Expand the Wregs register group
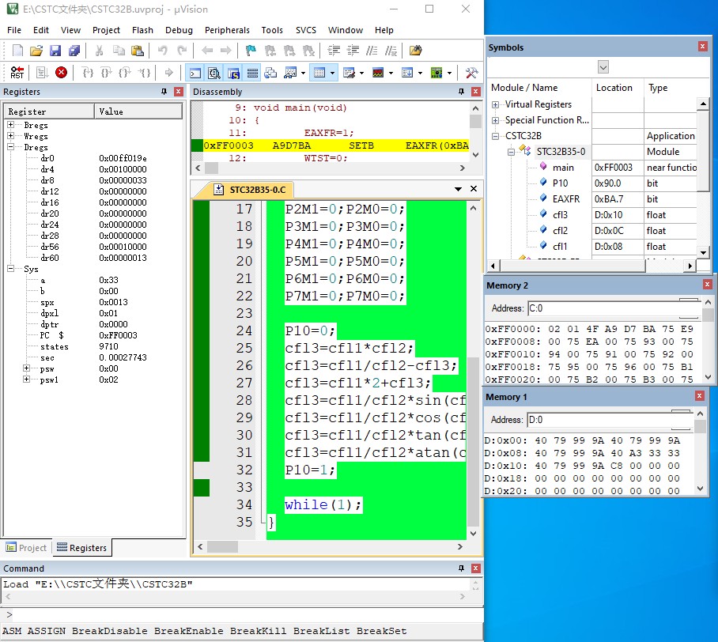This screenshot has width=718, height=642. [x=10, y=135]
